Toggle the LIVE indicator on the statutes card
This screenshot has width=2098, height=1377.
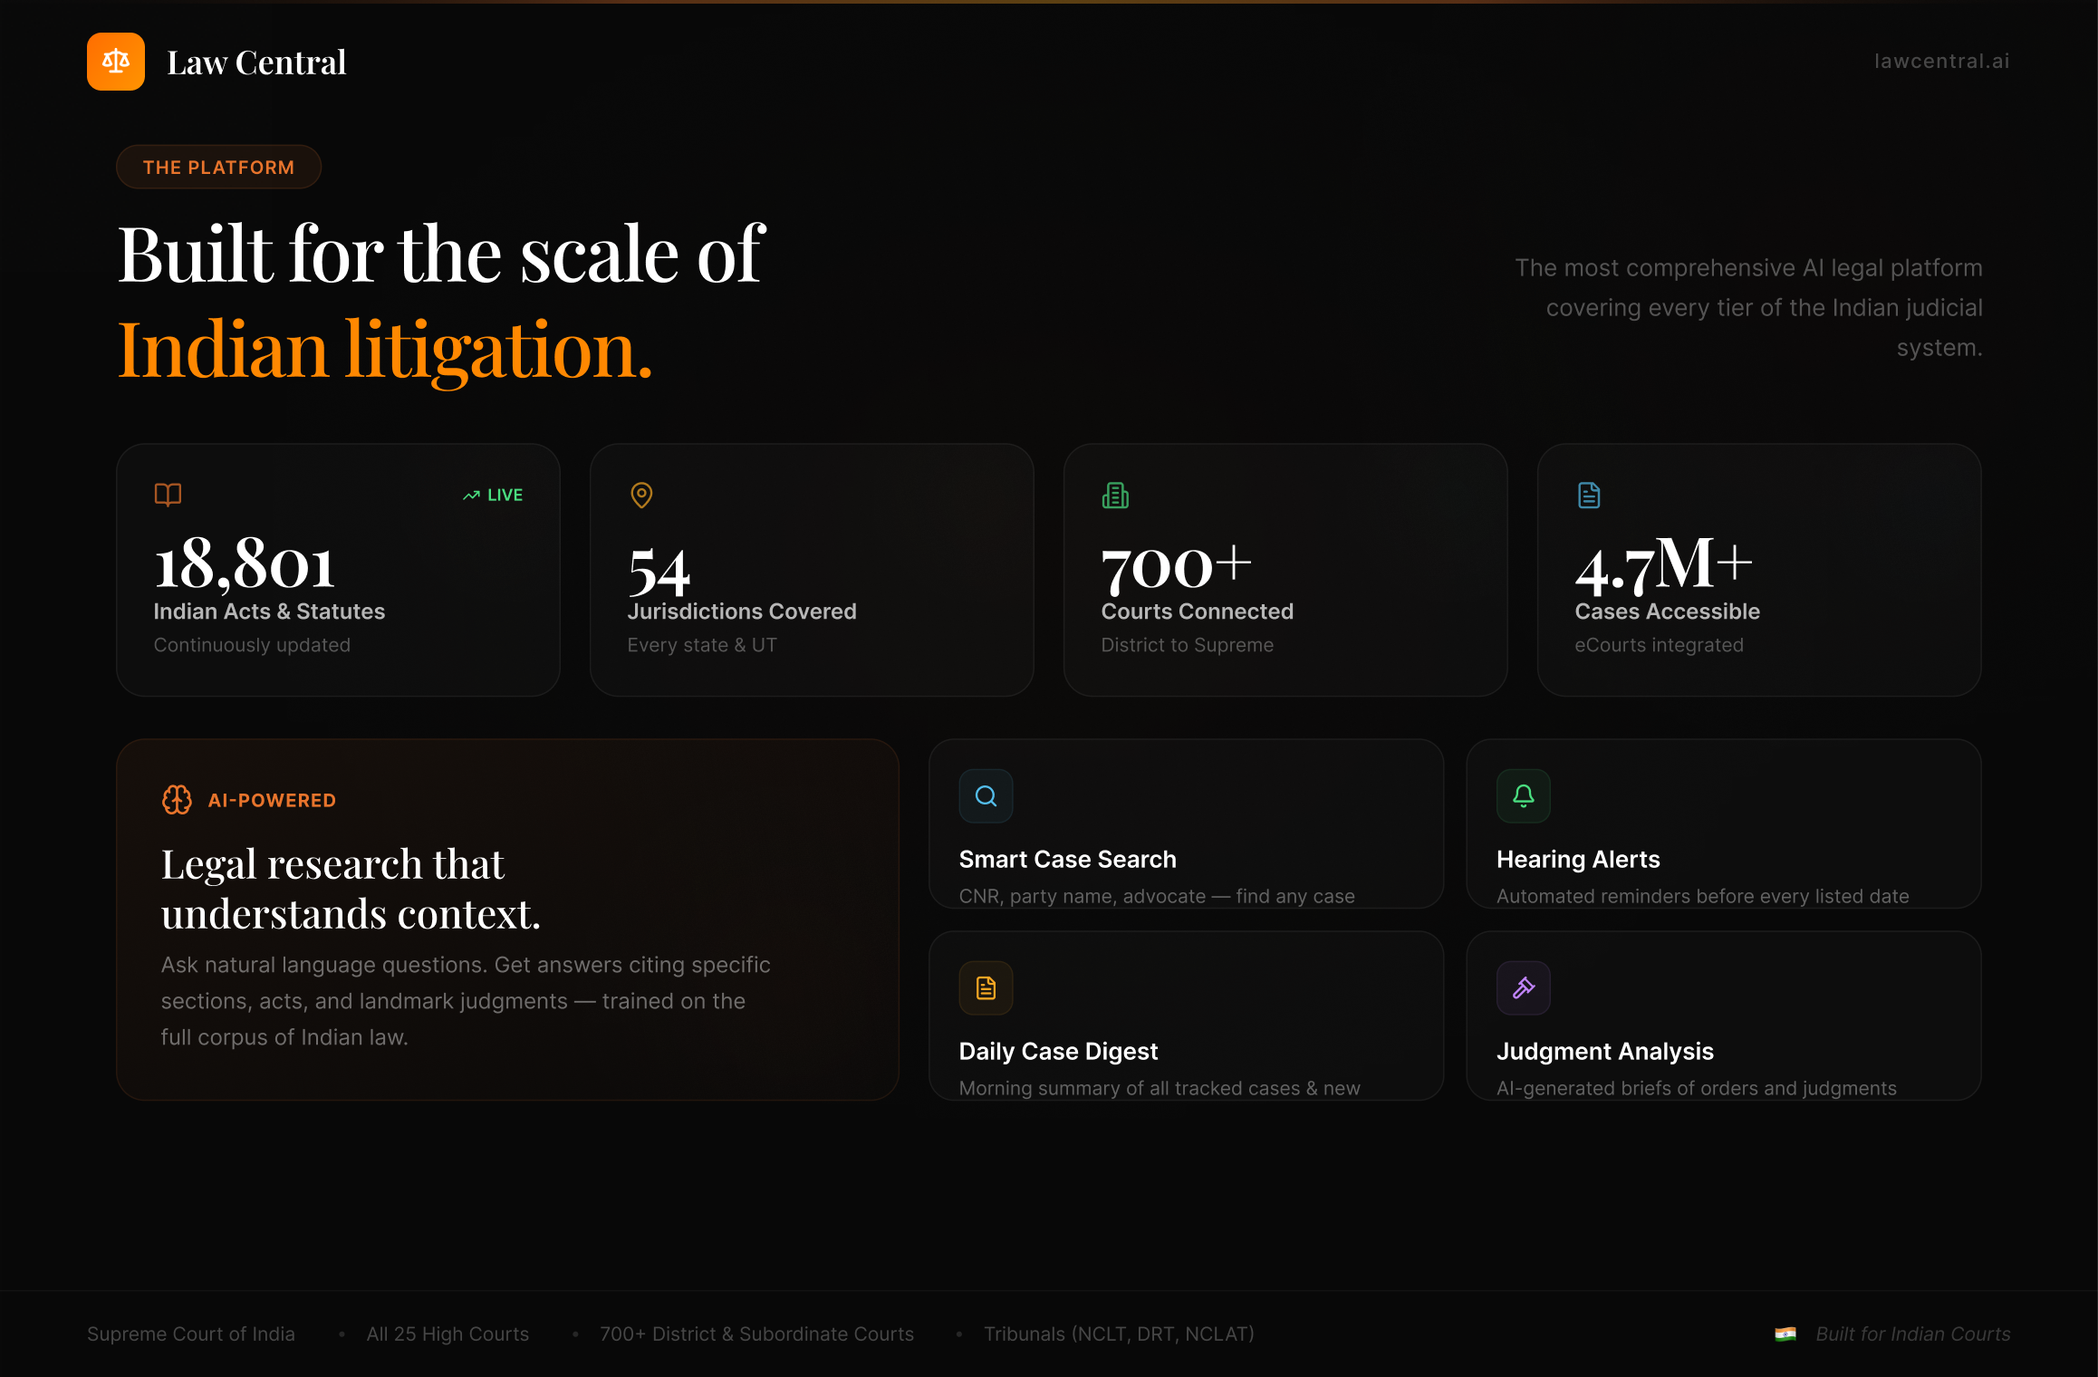coord(492,495)
